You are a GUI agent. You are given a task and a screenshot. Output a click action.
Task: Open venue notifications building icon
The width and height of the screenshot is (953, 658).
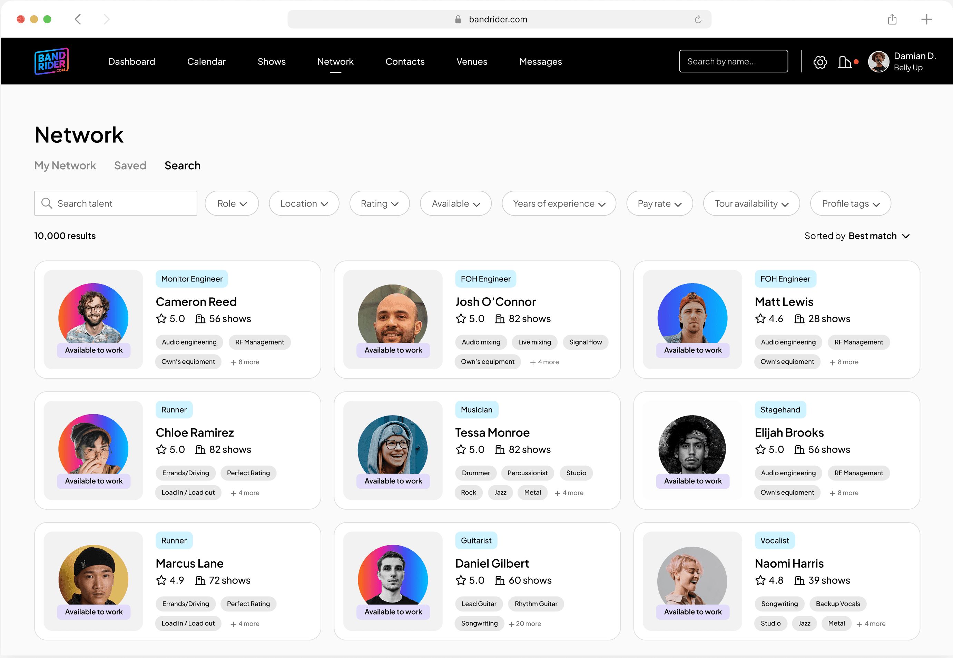[x=845, y=62]
